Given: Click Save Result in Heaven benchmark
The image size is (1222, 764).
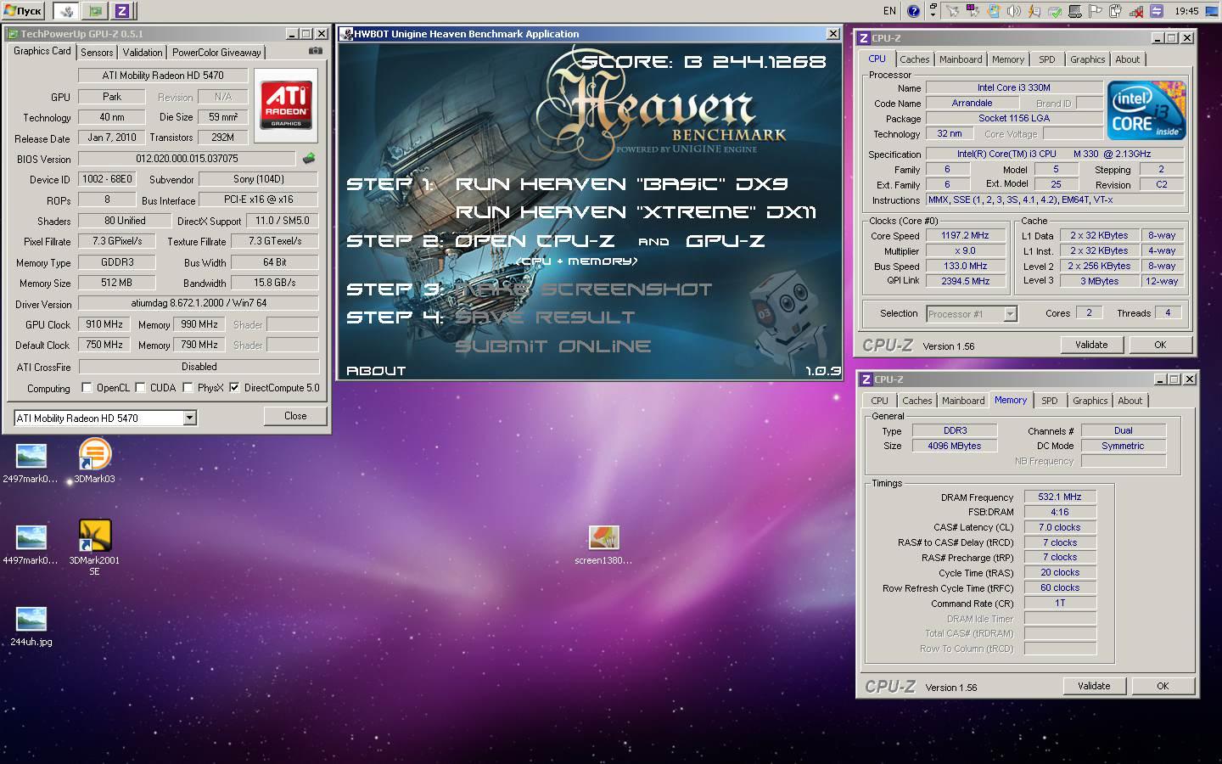Looking at the screenshot, I should [x=545, y=317].
